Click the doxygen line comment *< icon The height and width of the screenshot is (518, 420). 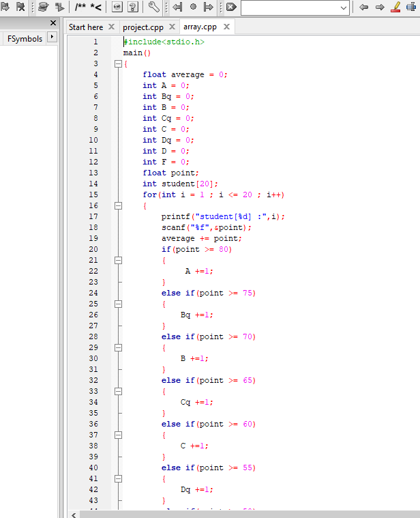[96, 7]
